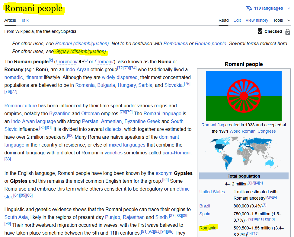Open the Byzantine Greek link
This screenshot has width=294, height=237.
142,122
